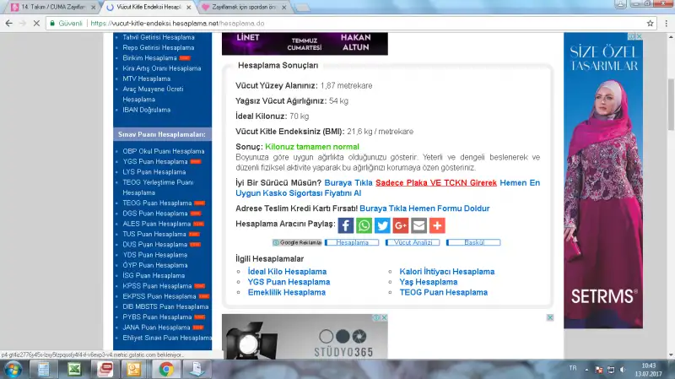
Task: Open PYBS Puan Hesaplama link
Action: point(157,317)
